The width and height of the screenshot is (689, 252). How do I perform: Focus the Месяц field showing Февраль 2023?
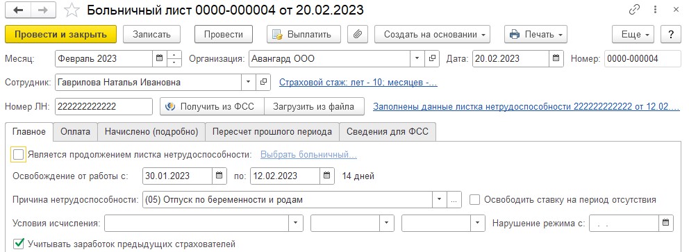104,58
